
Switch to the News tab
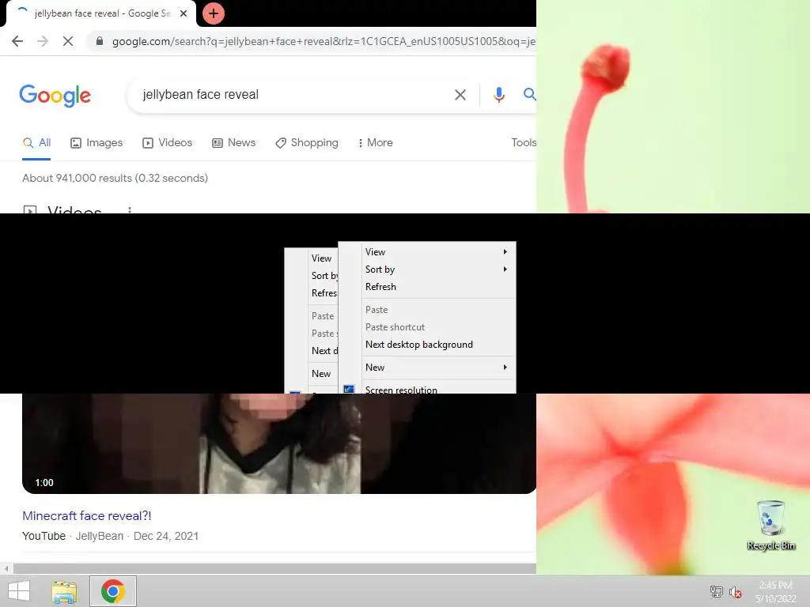(234, 143)
